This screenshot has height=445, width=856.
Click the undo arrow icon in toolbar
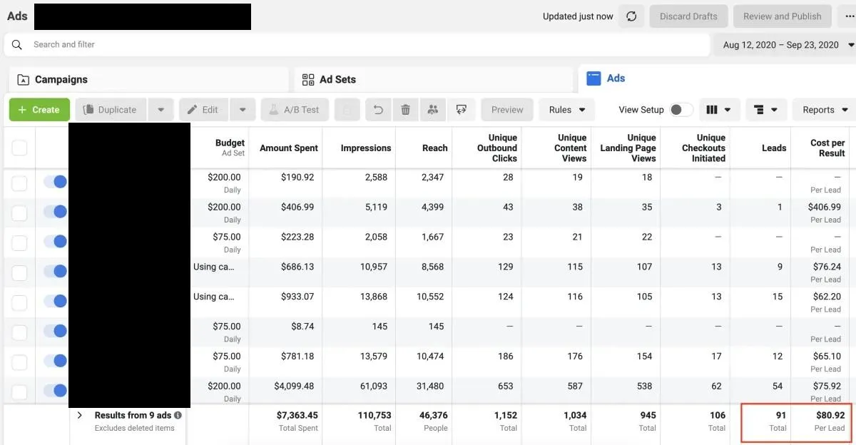click(x=378, y=110)
